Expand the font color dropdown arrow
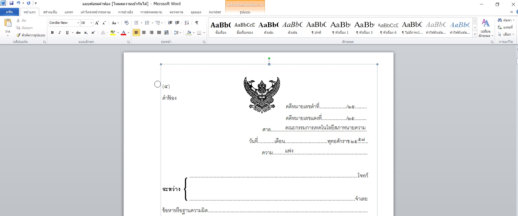Image resolution: width=518 pixels, height=216 pixels. click(128, 33)
